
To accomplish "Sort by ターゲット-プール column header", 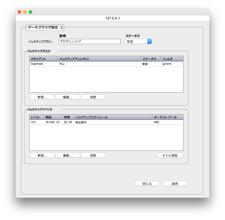I will pos(168,117).
